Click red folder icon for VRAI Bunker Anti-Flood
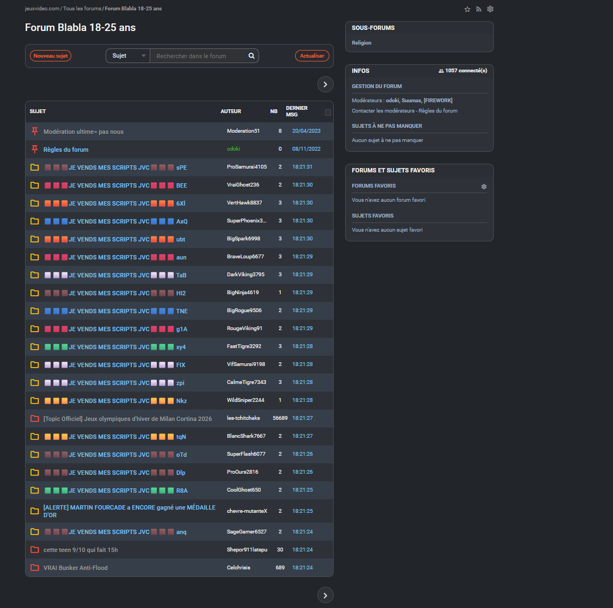This screenshot has width=613, height=608. click(35, 568)
